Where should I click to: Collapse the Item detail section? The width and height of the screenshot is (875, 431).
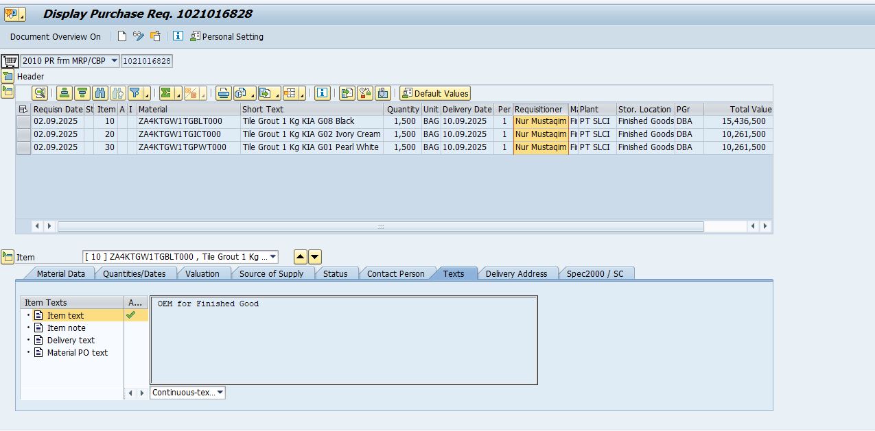point(8,257)
